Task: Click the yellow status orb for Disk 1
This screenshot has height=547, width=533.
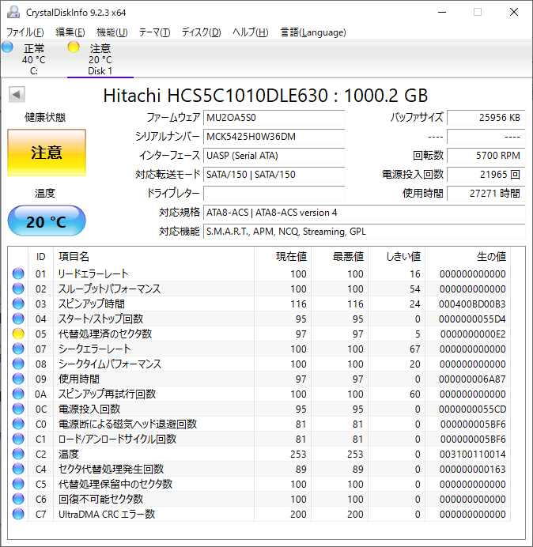Action: [74, 47]
